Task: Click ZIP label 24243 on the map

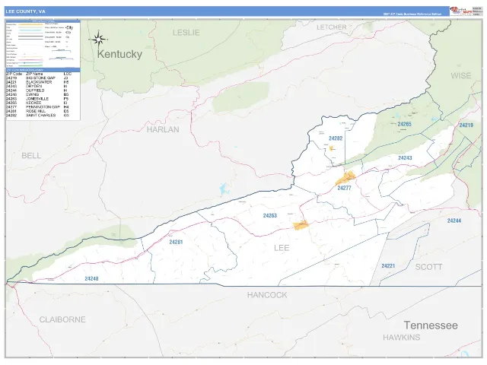Action: (x=405, y=158)
